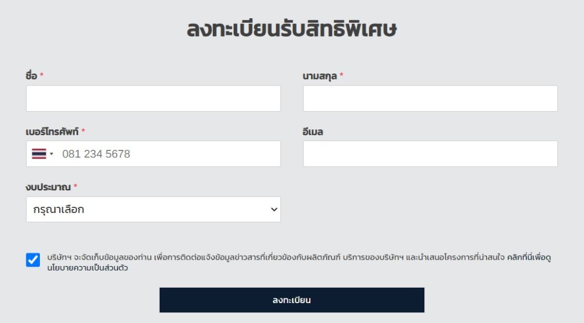
Task: Select the กรุณาเลือก budget combo box
Action: pyautogui.click(x=153, y=210)
